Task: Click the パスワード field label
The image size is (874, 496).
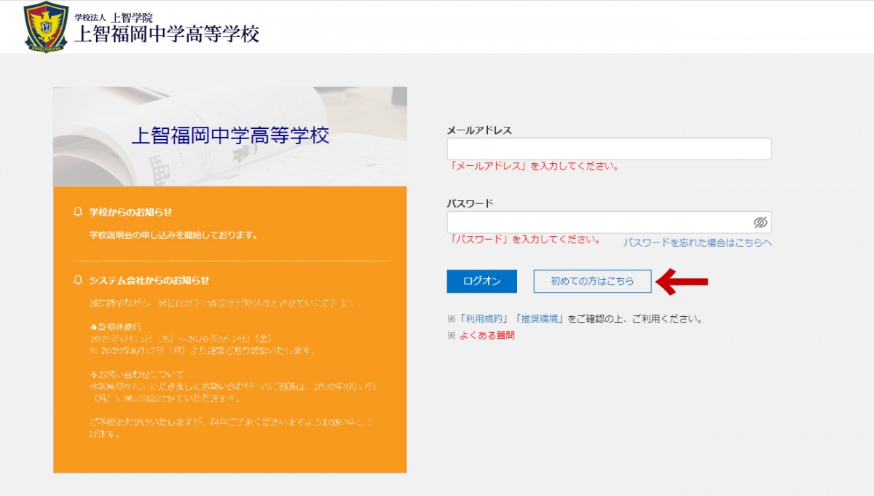Action: 470,203
